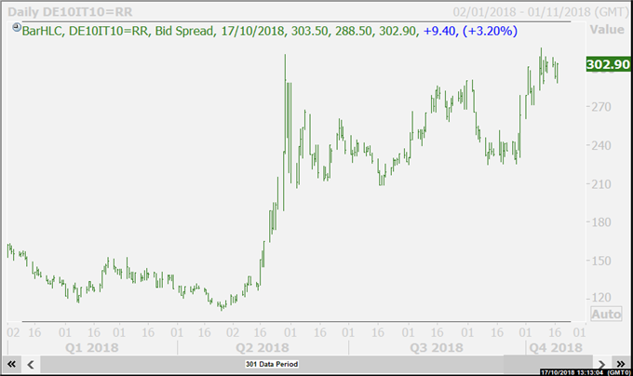This screenshot has width=633, height=376.
Task: Click the (+3.20%) percent change
Action: 490,31
